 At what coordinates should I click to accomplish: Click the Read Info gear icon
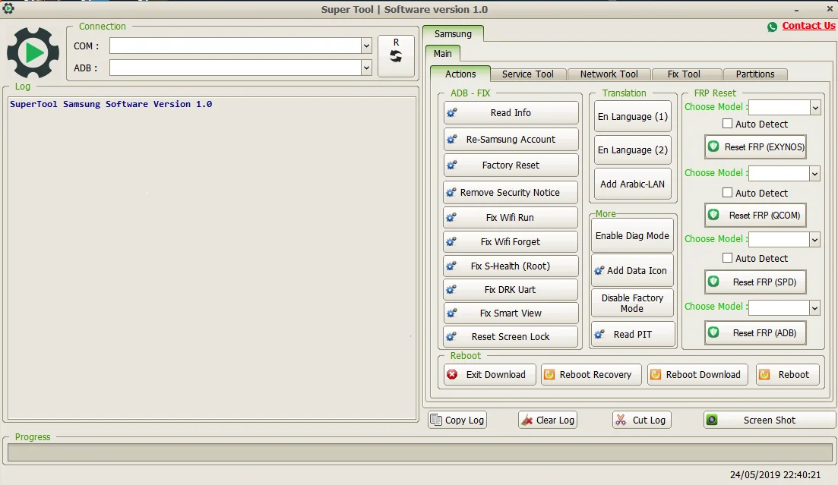[x=452, y=112]
